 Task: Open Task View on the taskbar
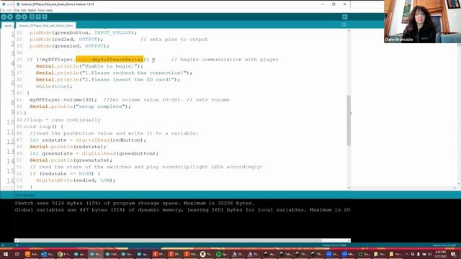point(17,254)
